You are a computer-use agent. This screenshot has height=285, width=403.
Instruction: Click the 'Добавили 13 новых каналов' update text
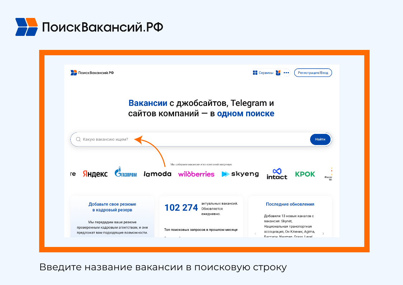tap(289, 226)
